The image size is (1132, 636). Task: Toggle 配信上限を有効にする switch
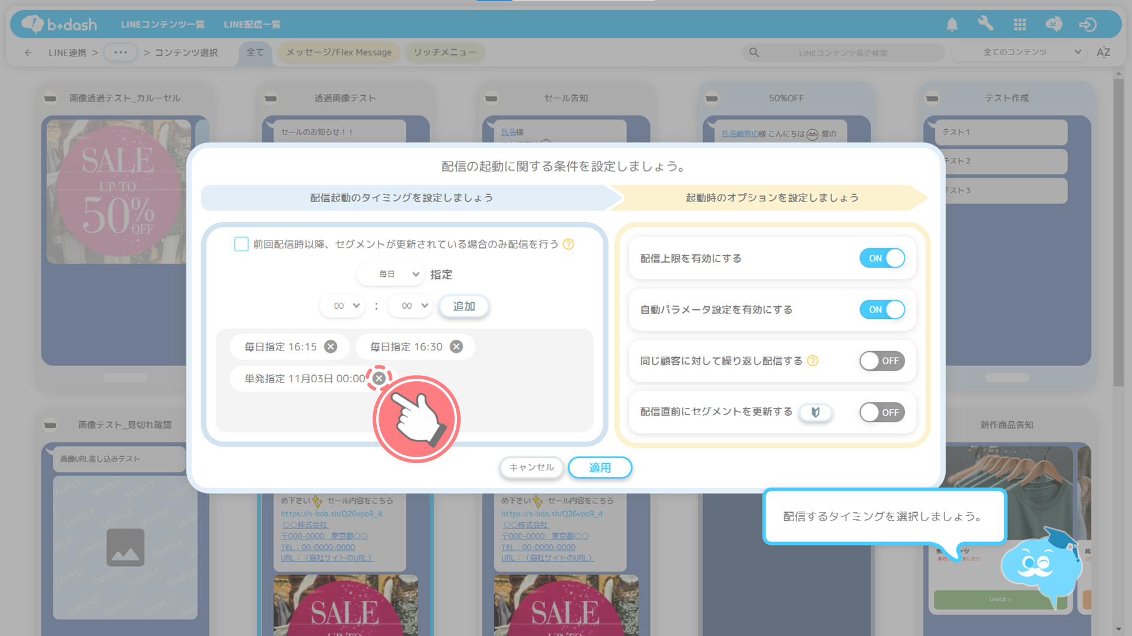tap(882, 258)
